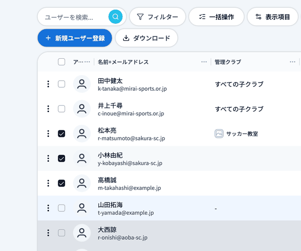The width and height of the screenshot is (301, 251).
Task: Open row menu dots for 高橋誠
Action: point(48,183)
